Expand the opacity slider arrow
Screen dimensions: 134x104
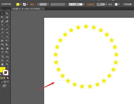point(106,4)
